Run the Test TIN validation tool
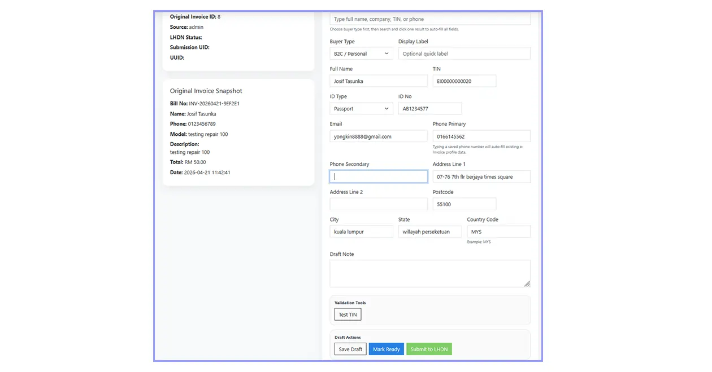Screen dimensions: 712x372 coord(347,315)
